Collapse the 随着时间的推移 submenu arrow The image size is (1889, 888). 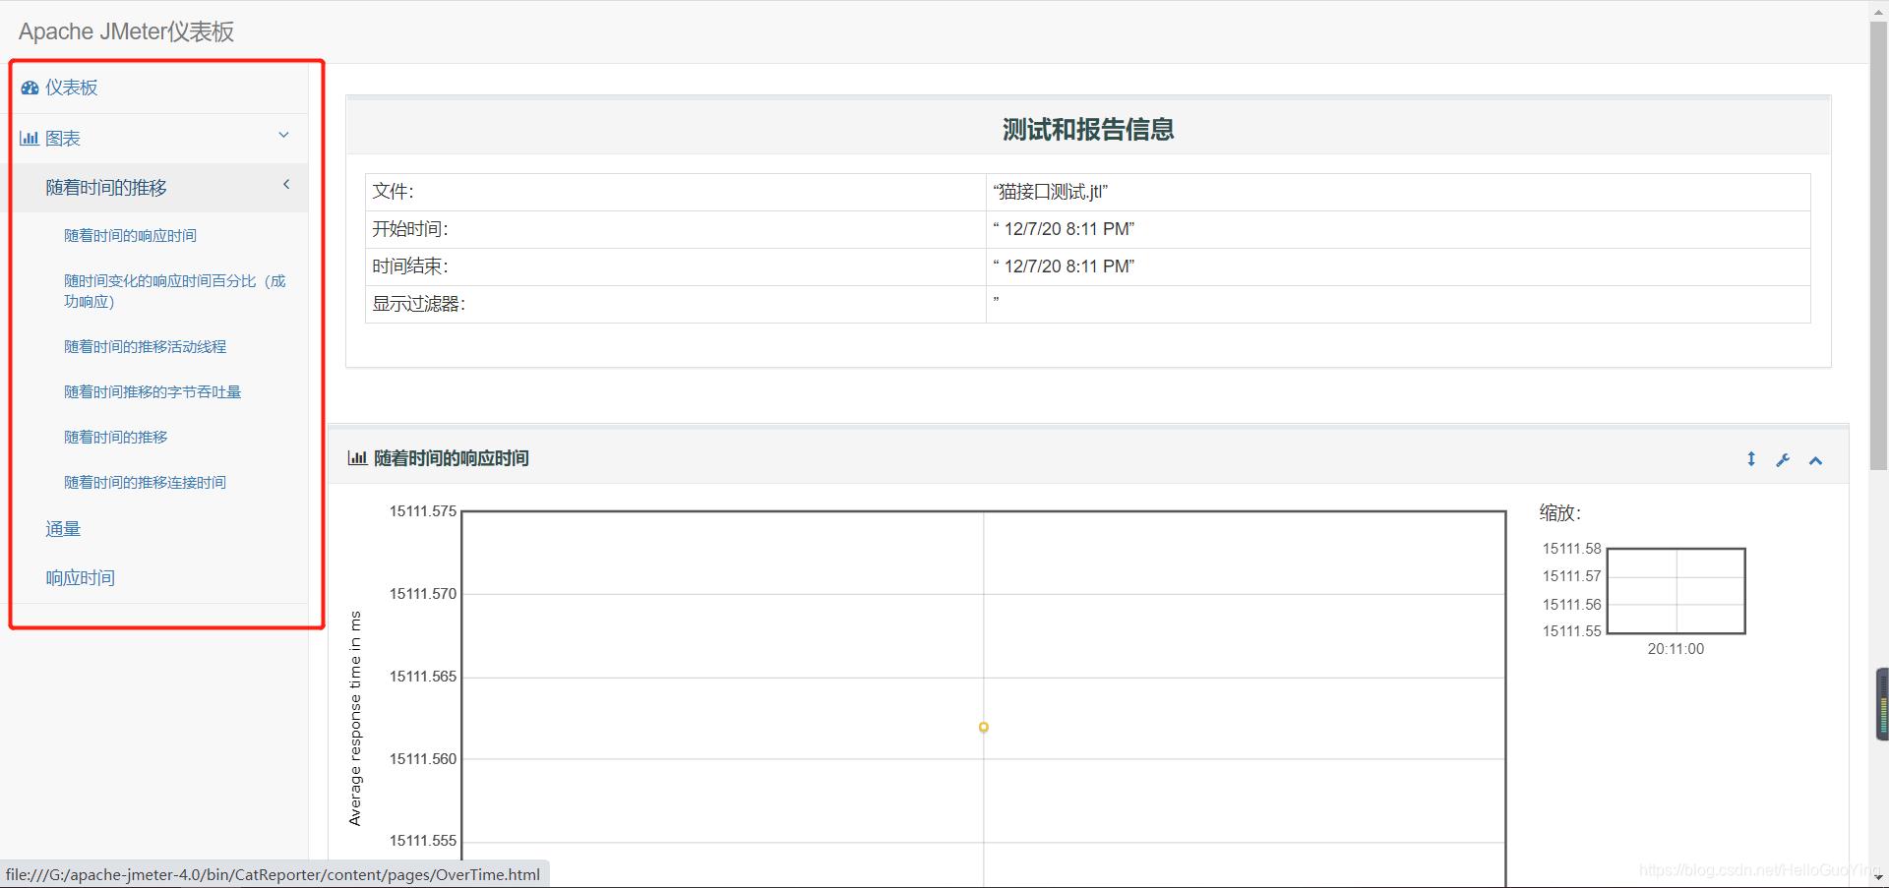pos(286,185)
